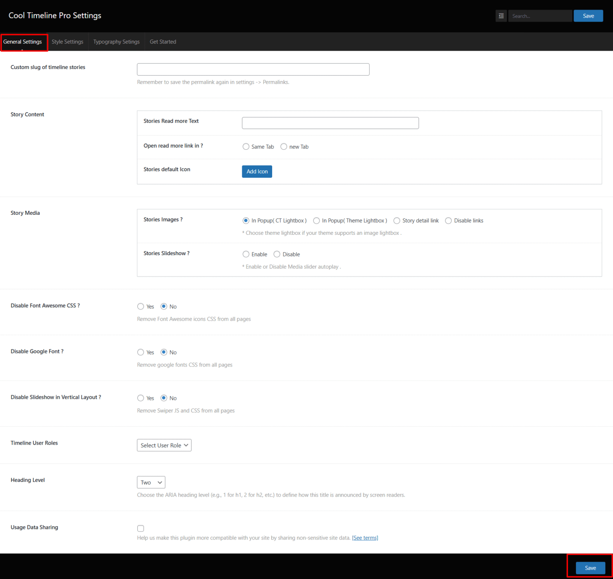Select 'Story detail link' option
This screenshot has height=579, width=613.
(397, 220)
